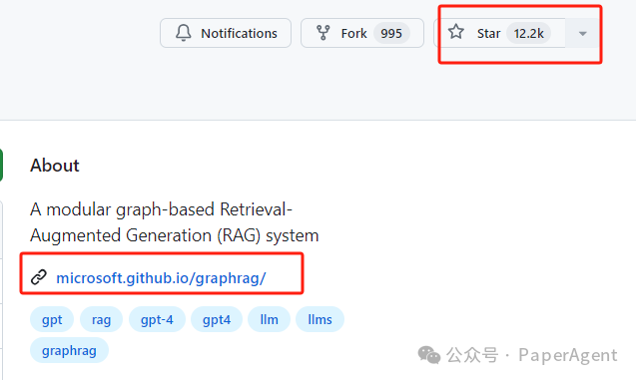The width and height of the screenshot is (636, 380).
Task: Select the gpt4 topic tag
Action: point(217,319)
